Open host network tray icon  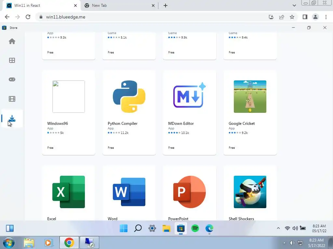click(300, 243)
